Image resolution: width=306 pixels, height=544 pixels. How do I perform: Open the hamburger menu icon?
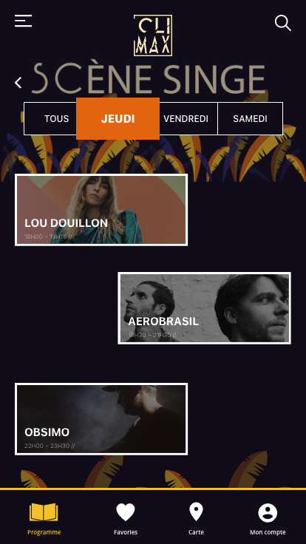click(x=23, y=21)
